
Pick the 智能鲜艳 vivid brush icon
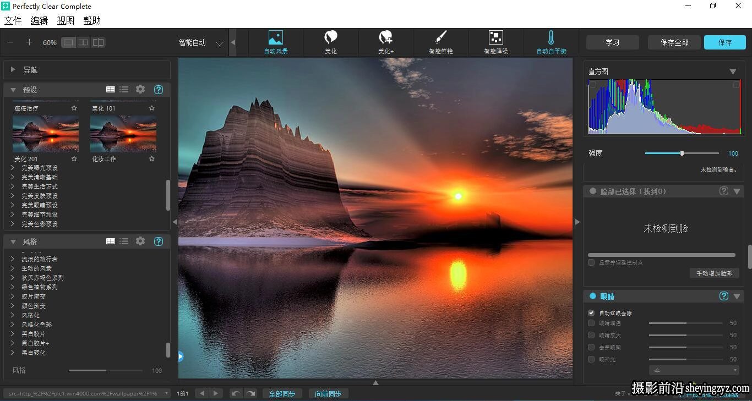point(441,37)
